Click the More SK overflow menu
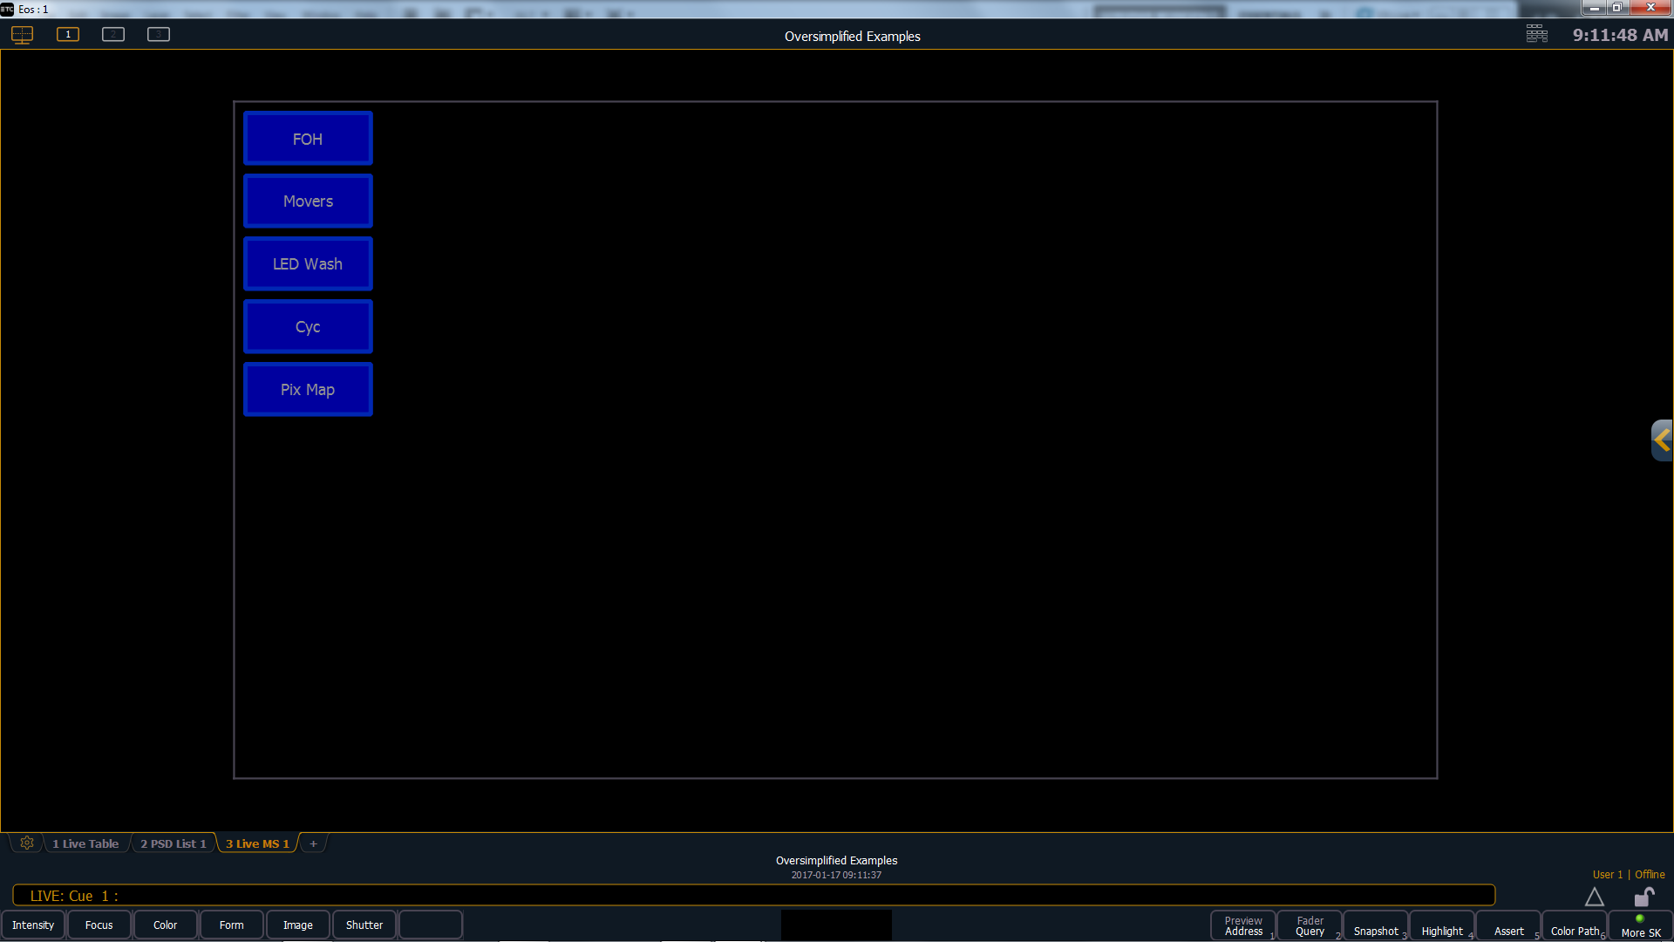1674x942 pixels. tap(1641, 925)
